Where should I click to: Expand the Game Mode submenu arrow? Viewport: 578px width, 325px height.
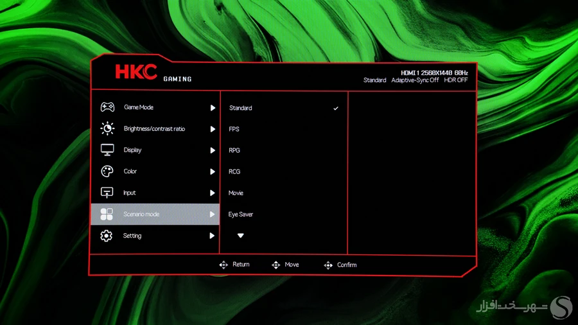point(213,108)
